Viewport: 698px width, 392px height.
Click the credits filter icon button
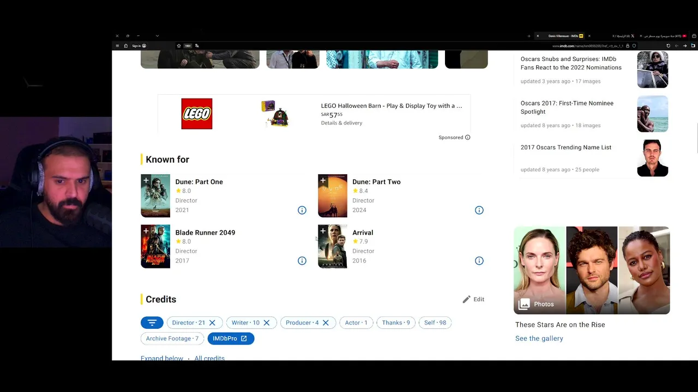click(x=152, y=323)
